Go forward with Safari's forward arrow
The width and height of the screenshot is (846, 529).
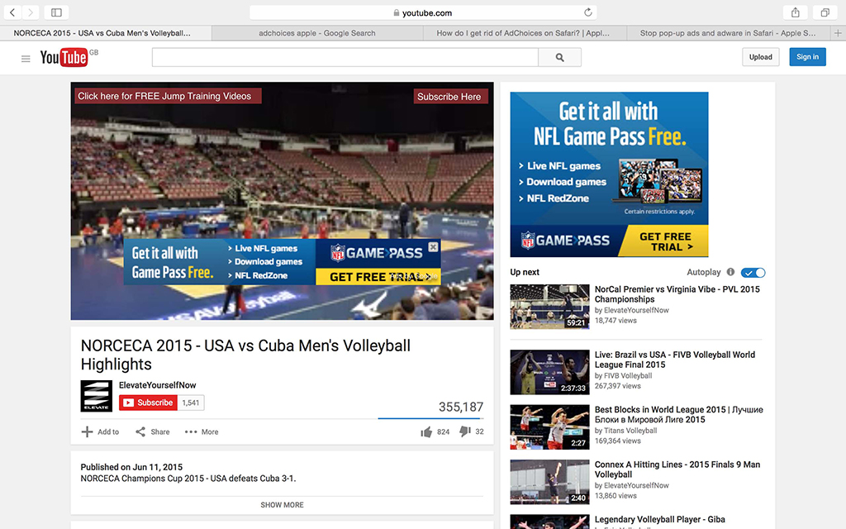point(31,12)
